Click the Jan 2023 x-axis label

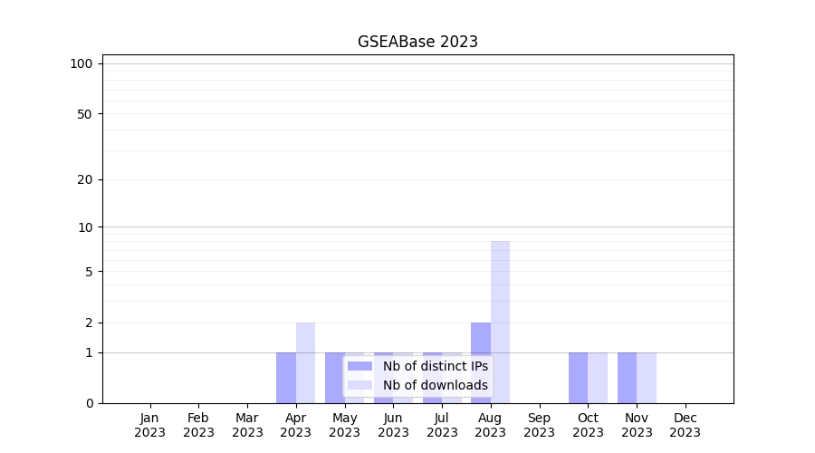pos(149,425)
